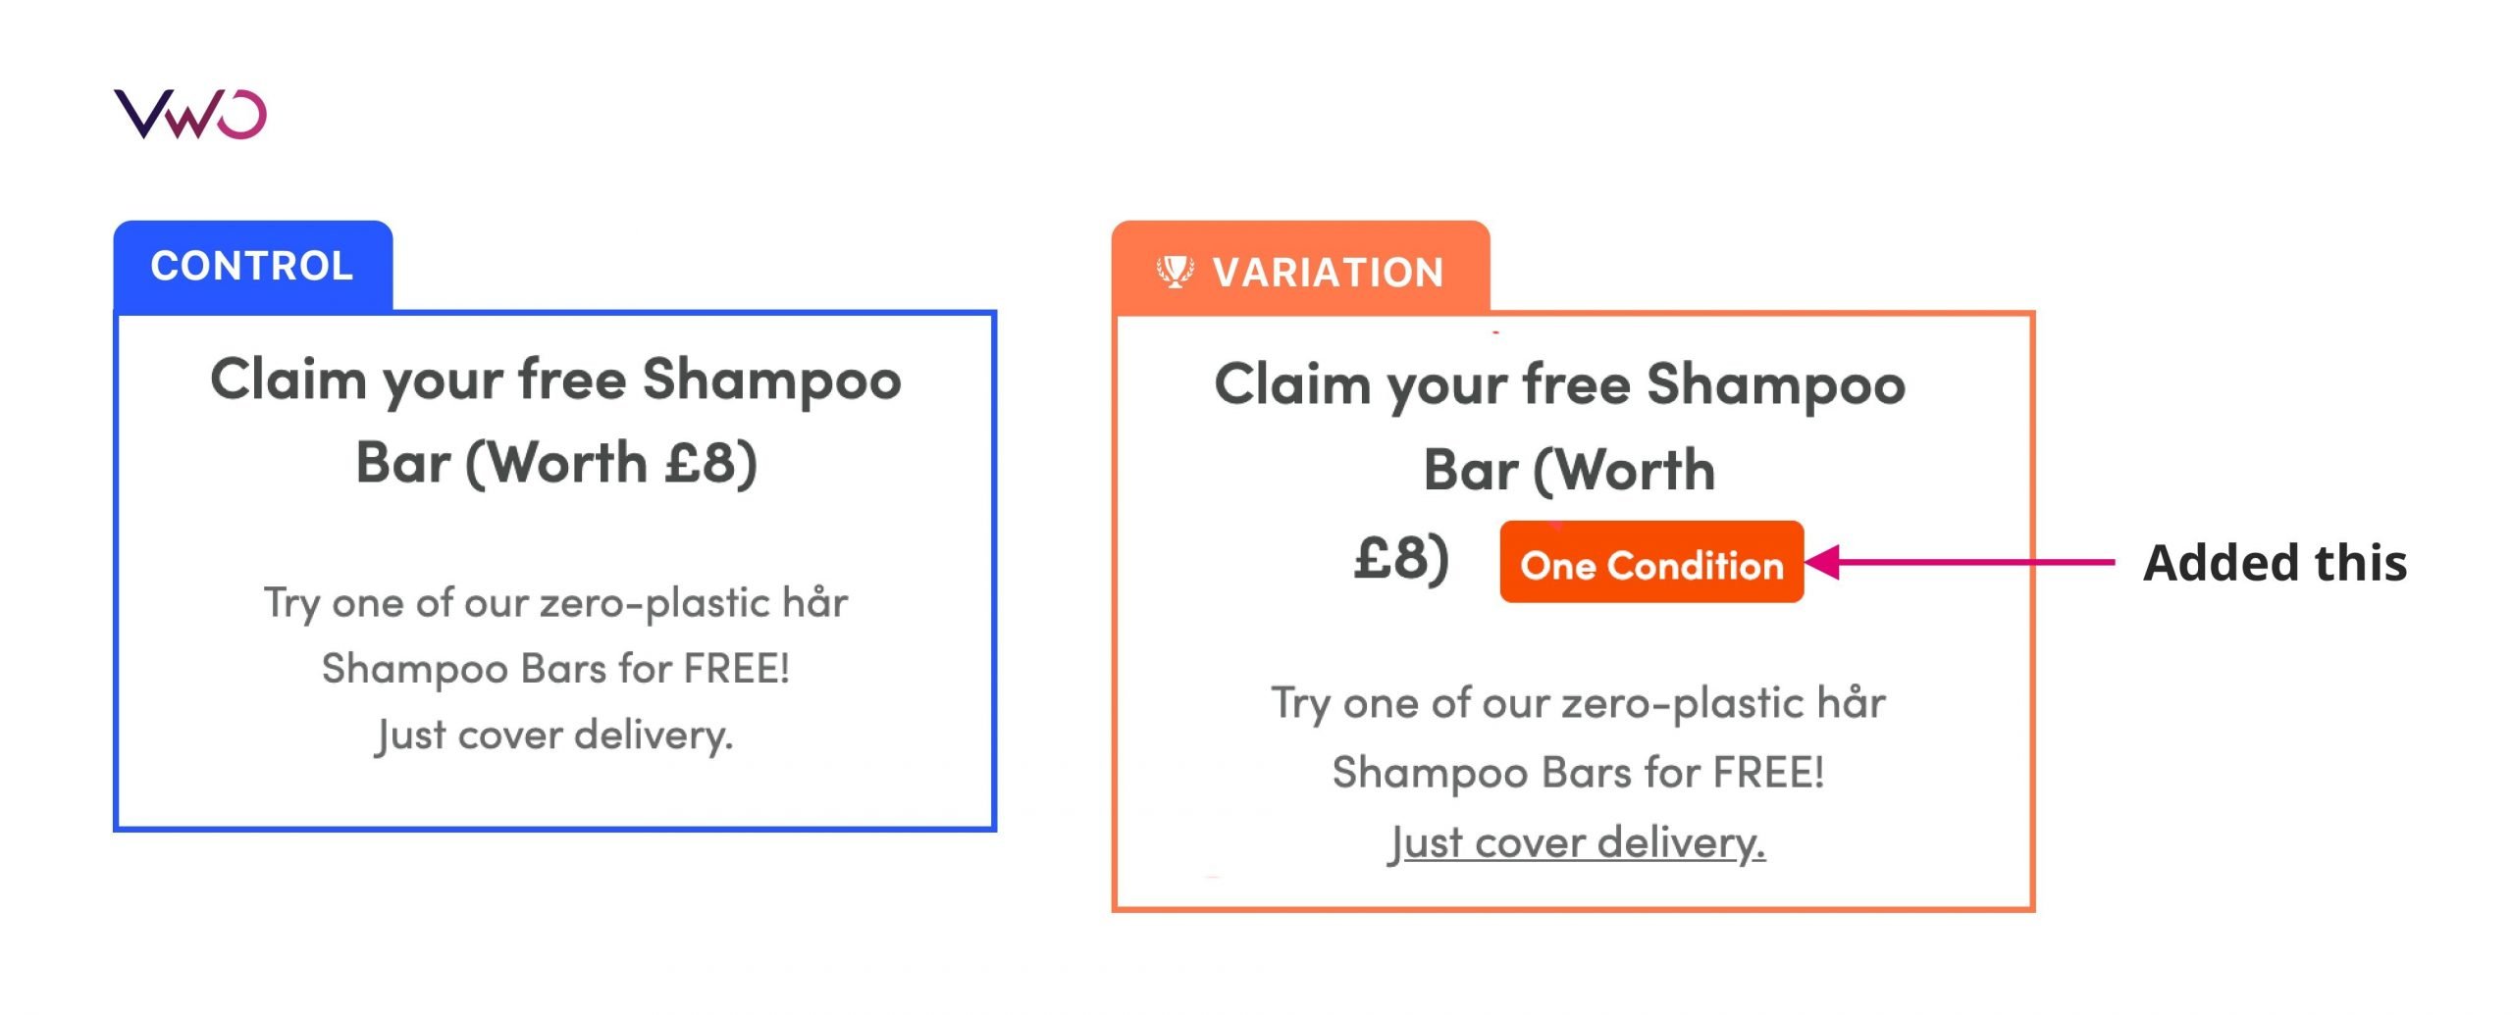Click the Bar (Worth line in Variation box
Viewport: 2512px width, 1015px height.
coord(1569,470)
